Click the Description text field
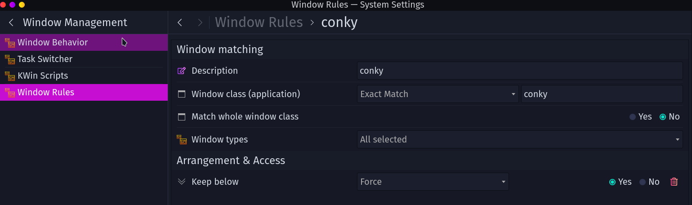Screen dimensions: 692x205 [519, 71]
